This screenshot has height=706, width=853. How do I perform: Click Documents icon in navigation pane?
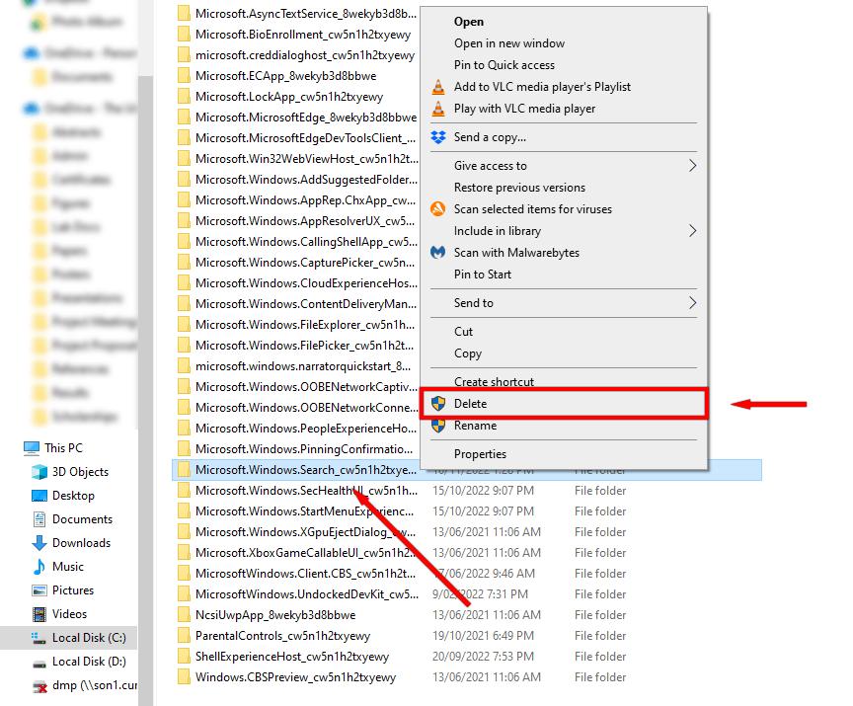click(x=39, y=519)
